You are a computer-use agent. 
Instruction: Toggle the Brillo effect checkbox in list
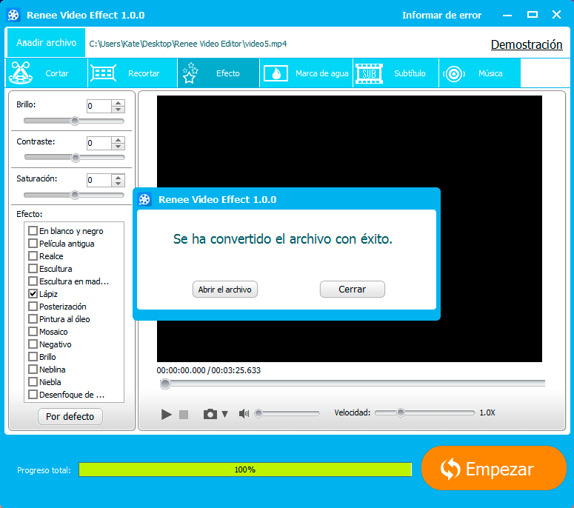(33, 356)
